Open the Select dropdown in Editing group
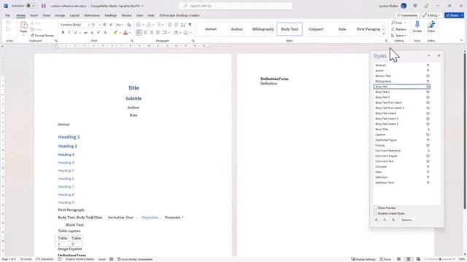This screenshot has height=262, width=467. click(398, 36)
